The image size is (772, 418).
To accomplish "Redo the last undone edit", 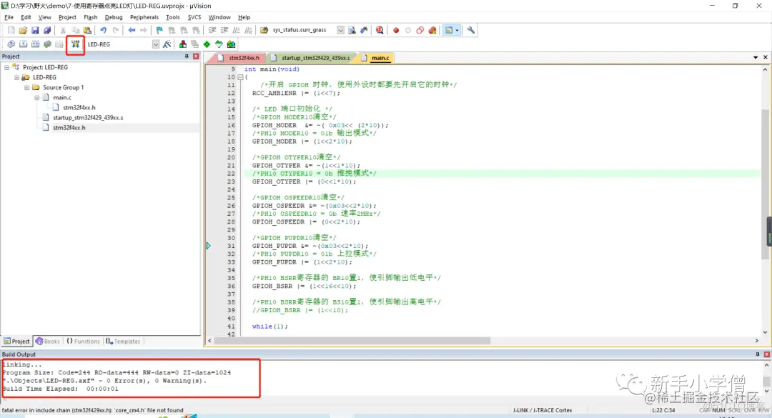I will [116, 30].
